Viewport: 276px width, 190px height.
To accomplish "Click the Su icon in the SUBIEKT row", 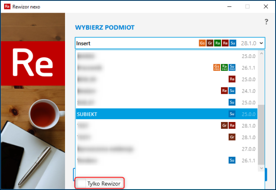I will point(232,114).
